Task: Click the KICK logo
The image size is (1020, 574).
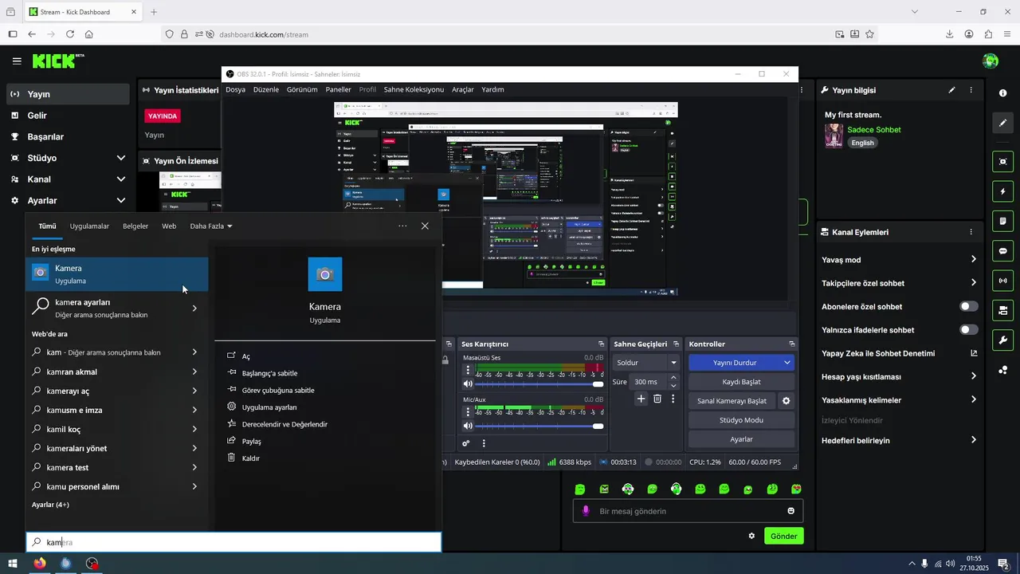Action: pyautogui.click(x=58, y=61)
